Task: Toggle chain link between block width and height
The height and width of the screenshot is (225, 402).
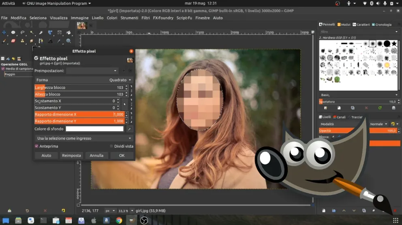Action: [x=131, y=91]
